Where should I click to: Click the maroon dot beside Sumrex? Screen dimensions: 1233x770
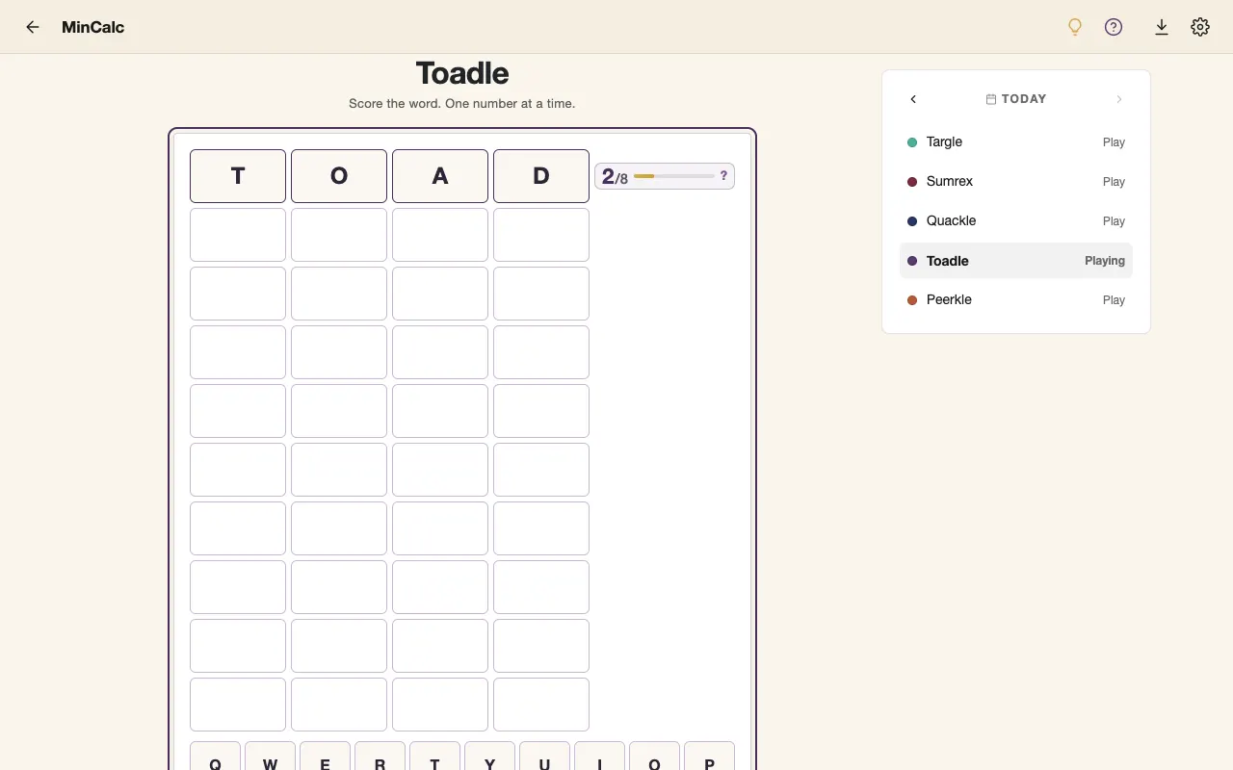click(912, 182)
